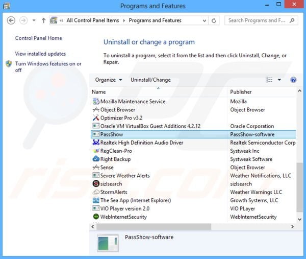Open the recent locations dropdown arrow
The height and width of the screenshot is (259, 306).
coord(34,20)
